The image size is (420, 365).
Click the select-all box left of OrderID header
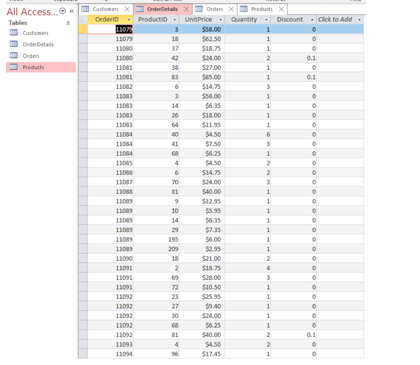click(83, 20)
